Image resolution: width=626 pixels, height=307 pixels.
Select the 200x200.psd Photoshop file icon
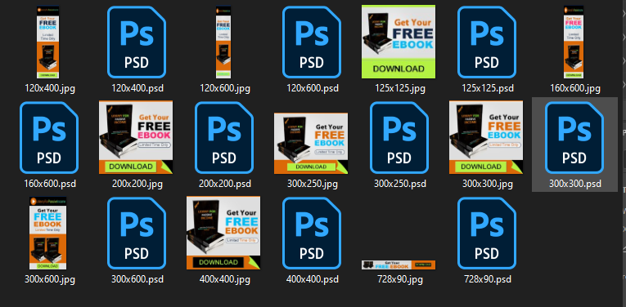click(x=224, y=137)
